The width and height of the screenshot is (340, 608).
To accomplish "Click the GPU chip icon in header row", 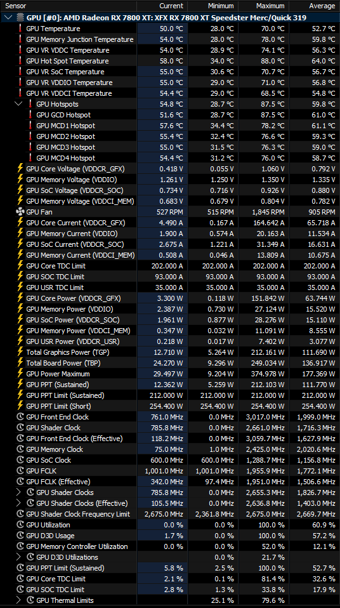I will (x=20, y=18).
